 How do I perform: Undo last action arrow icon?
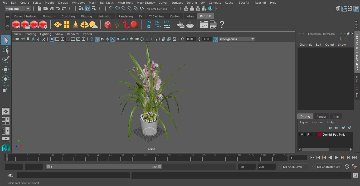tap(58, 9)
